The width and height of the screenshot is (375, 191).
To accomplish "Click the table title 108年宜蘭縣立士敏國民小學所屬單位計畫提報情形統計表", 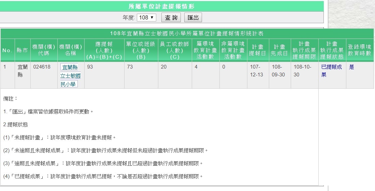I will tap(187, 33).
